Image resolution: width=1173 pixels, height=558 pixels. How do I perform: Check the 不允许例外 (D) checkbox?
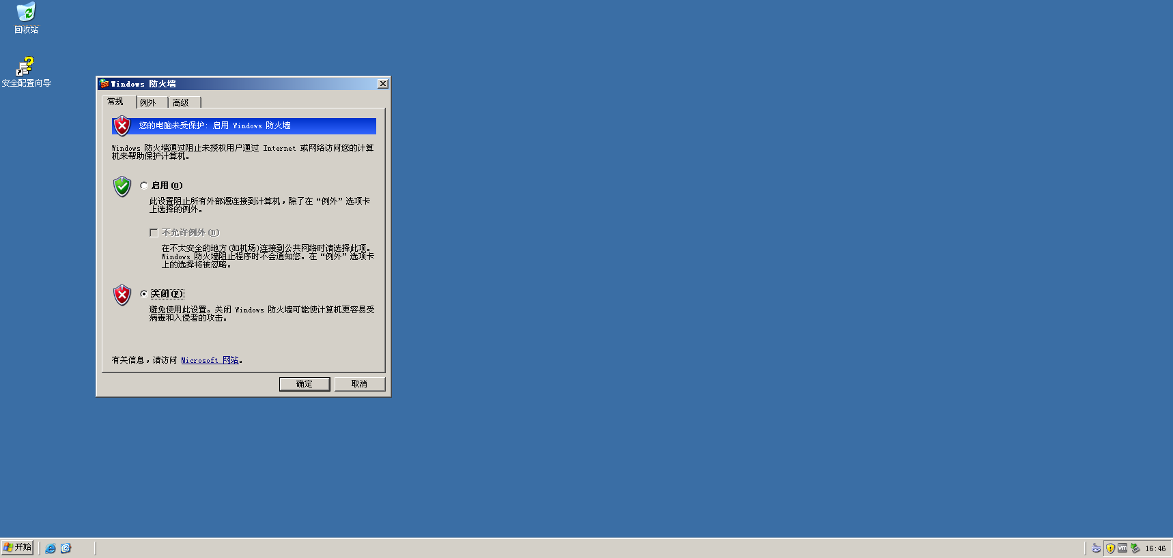154,233
